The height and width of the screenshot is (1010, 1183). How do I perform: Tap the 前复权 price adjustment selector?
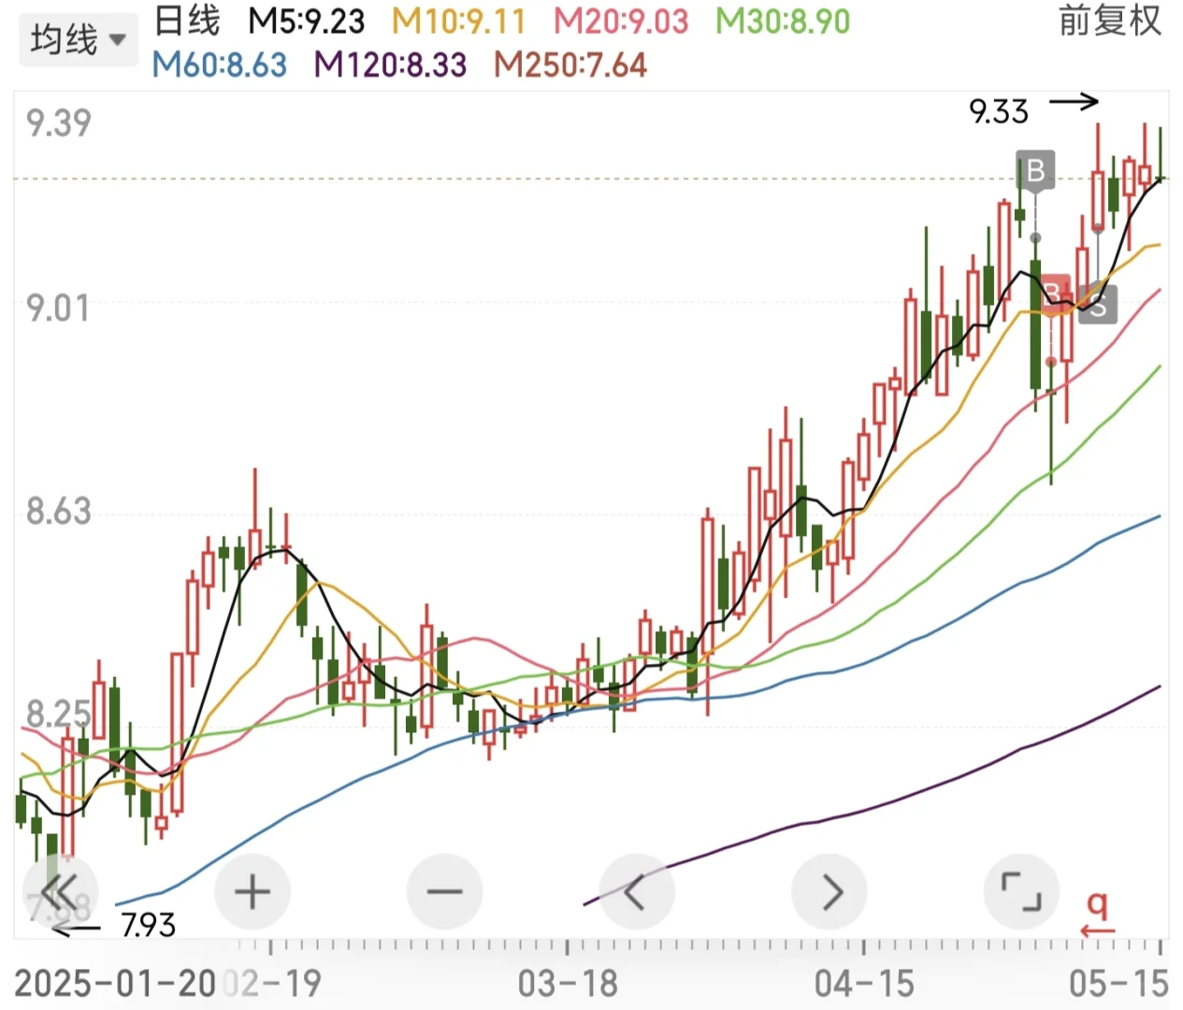click(x=1110, y=21)
